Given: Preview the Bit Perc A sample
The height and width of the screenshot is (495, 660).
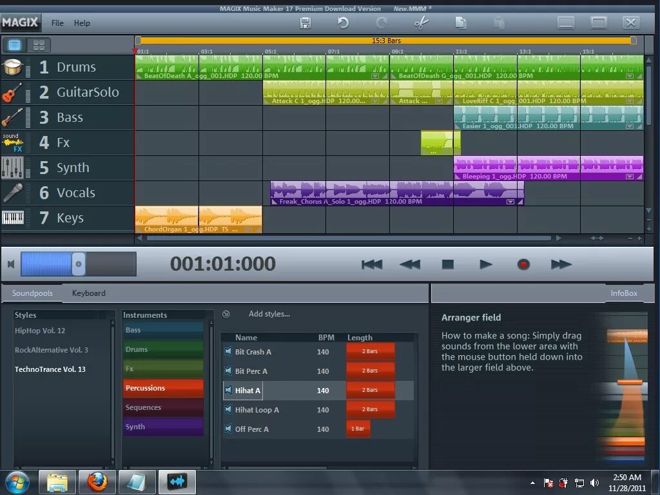Looking at the screenshot, I should pyautogui.click(x=228, y=371).
